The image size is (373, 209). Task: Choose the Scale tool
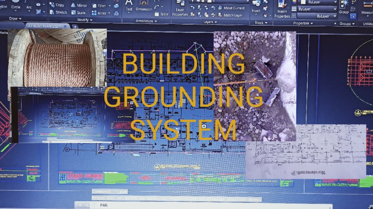coord(78,12)
